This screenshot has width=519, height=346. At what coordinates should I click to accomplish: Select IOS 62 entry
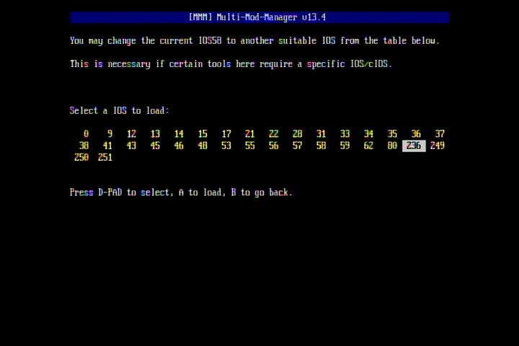368,146
